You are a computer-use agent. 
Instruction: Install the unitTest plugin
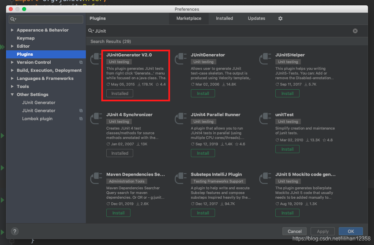[287, 149]
